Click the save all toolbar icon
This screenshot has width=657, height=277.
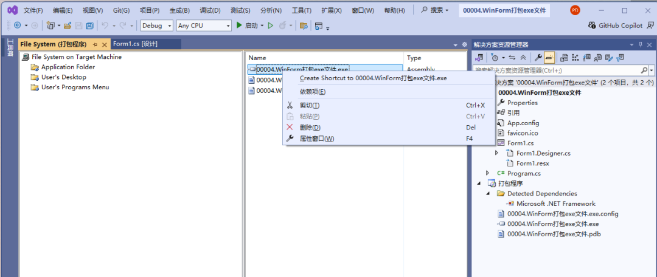coord(89,26)
